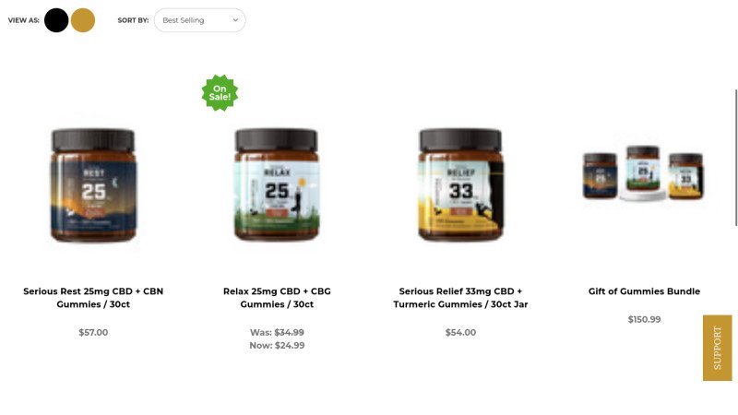Image resolution: width=738 pixels, height=415 pixels.
Task: Click the green On Sale badge
Action: coord(220,93)
